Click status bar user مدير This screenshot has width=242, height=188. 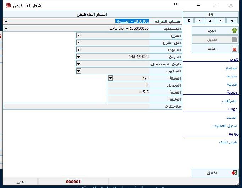click(x=20, y=182)
